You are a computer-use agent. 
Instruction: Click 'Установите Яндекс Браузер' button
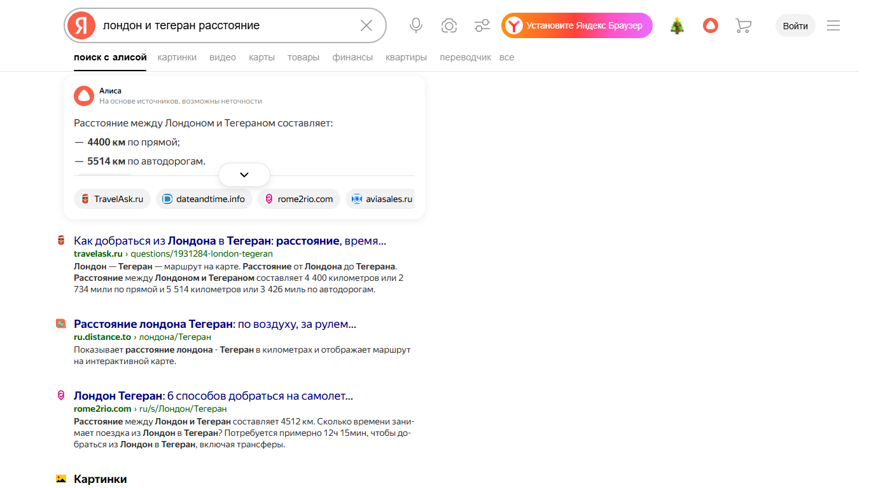(x=577, y=25)
